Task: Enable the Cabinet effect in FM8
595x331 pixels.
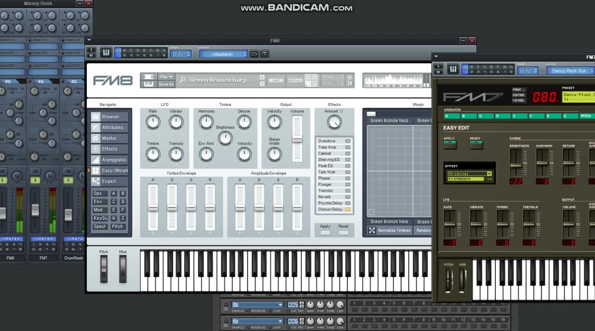Action: coord(348,154)
